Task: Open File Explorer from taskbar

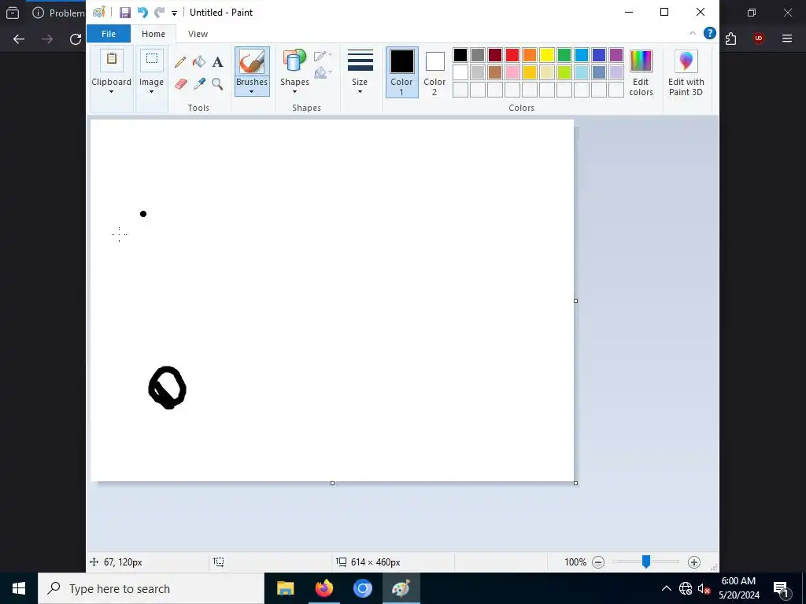Action: point(285,588)
